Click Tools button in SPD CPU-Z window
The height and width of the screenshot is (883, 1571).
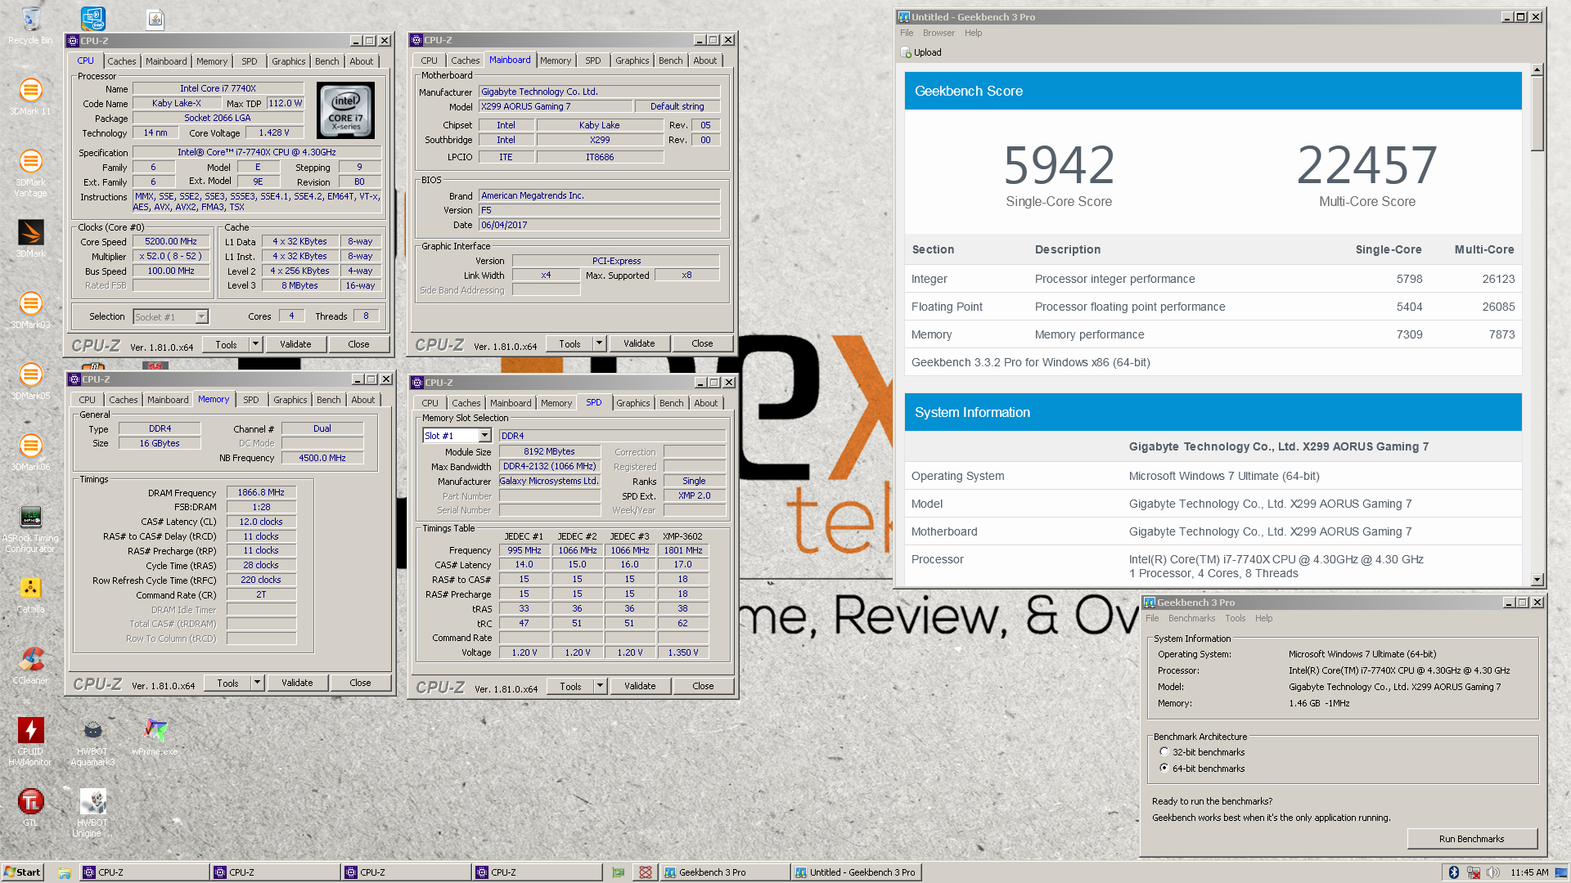[x=570, y=686]
